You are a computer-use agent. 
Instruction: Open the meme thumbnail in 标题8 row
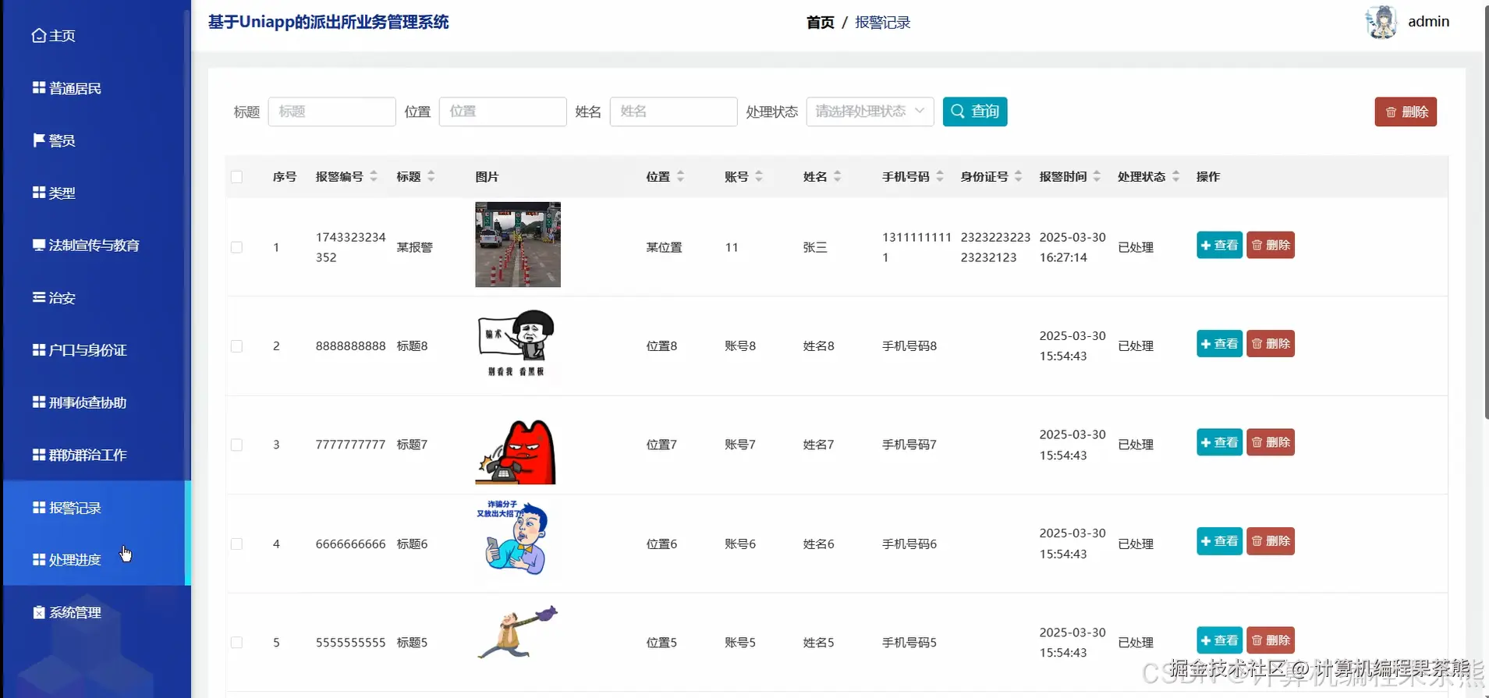click(x=516, y=344)
